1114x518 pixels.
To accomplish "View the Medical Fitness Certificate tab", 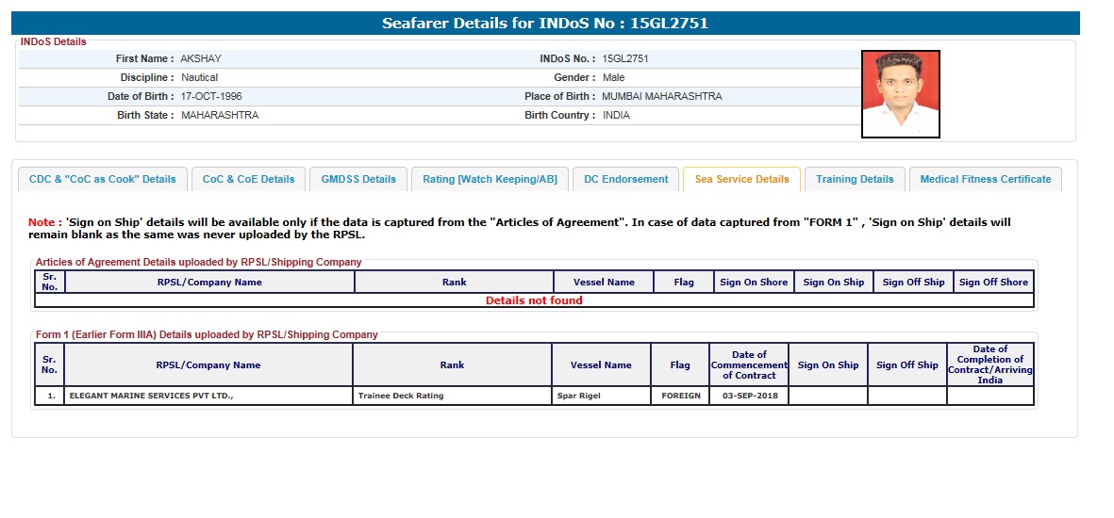I will (x=985, y=179).
